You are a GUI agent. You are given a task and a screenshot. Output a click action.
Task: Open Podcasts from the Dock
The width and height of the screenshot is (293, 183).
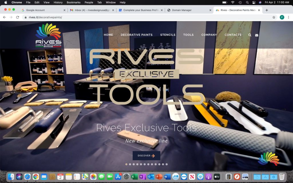click(x=209, y=176)
